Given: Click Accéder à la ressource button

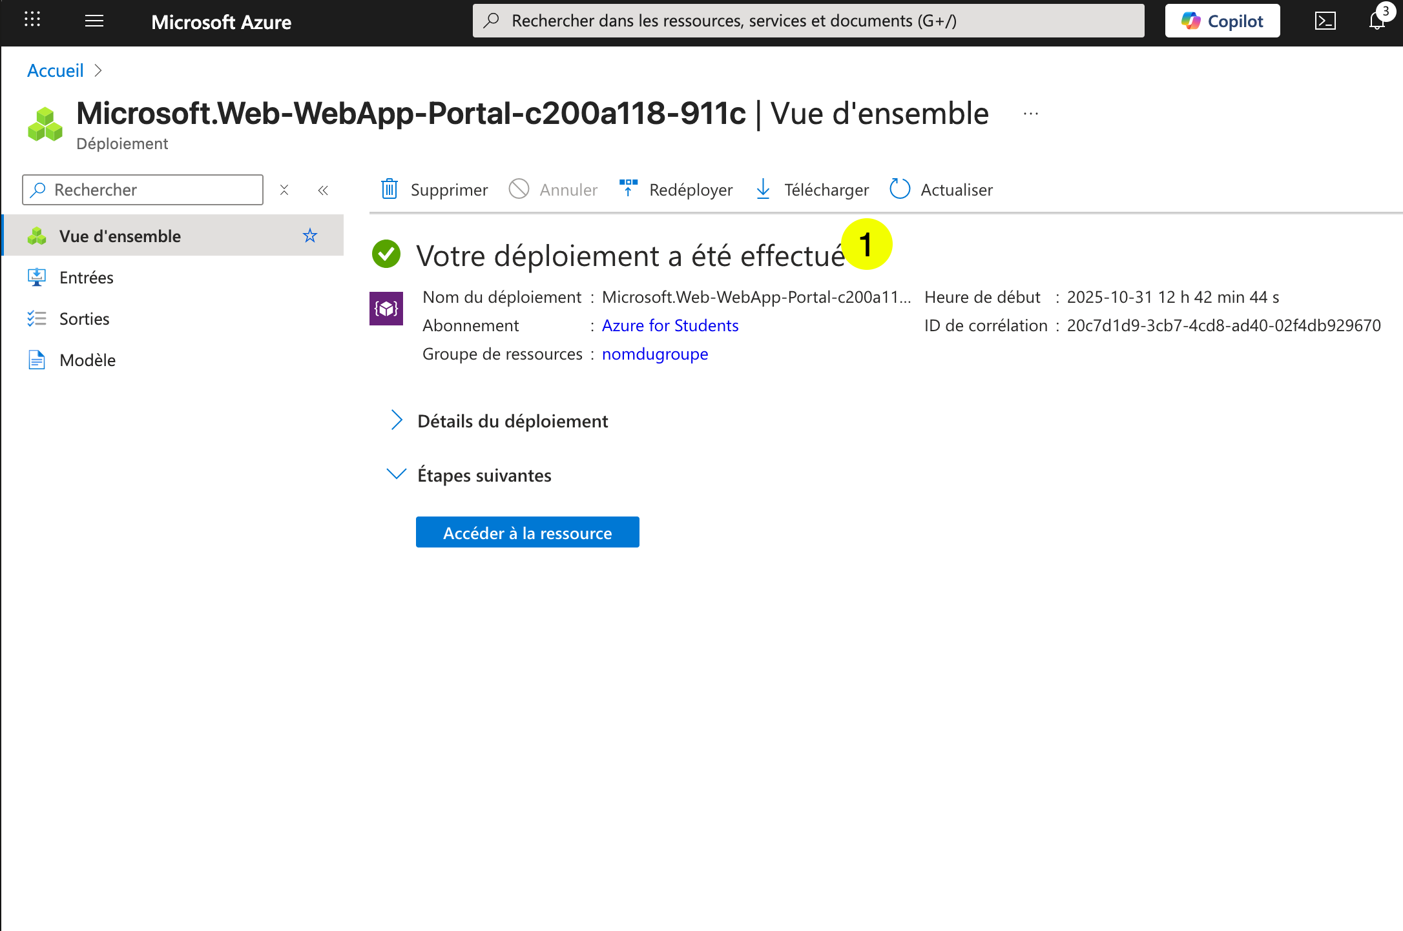Looking at the screenshot, I should coord(527,532).
